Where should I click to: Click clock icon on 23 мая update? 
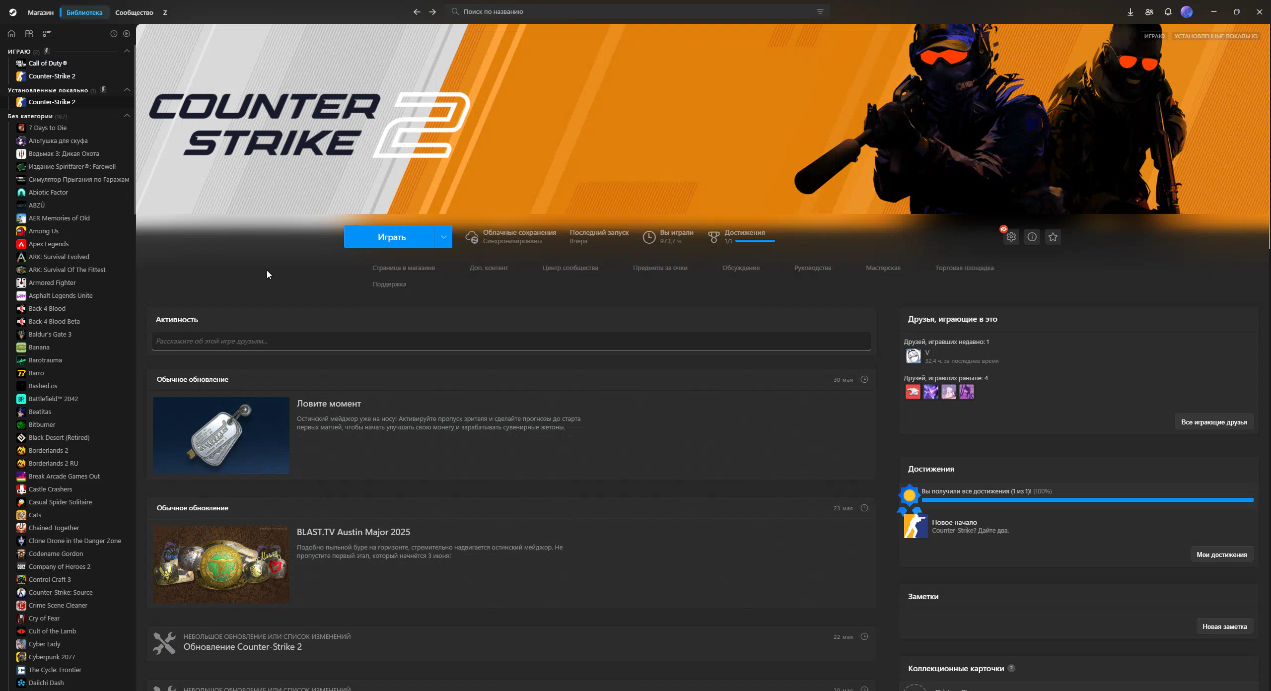864,508
